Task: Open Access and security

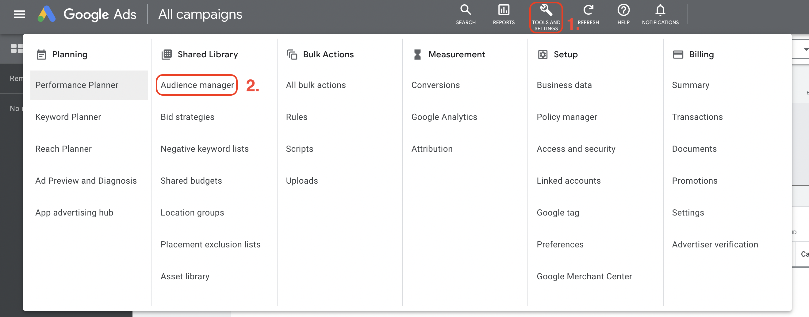Action: click(576, 149)
